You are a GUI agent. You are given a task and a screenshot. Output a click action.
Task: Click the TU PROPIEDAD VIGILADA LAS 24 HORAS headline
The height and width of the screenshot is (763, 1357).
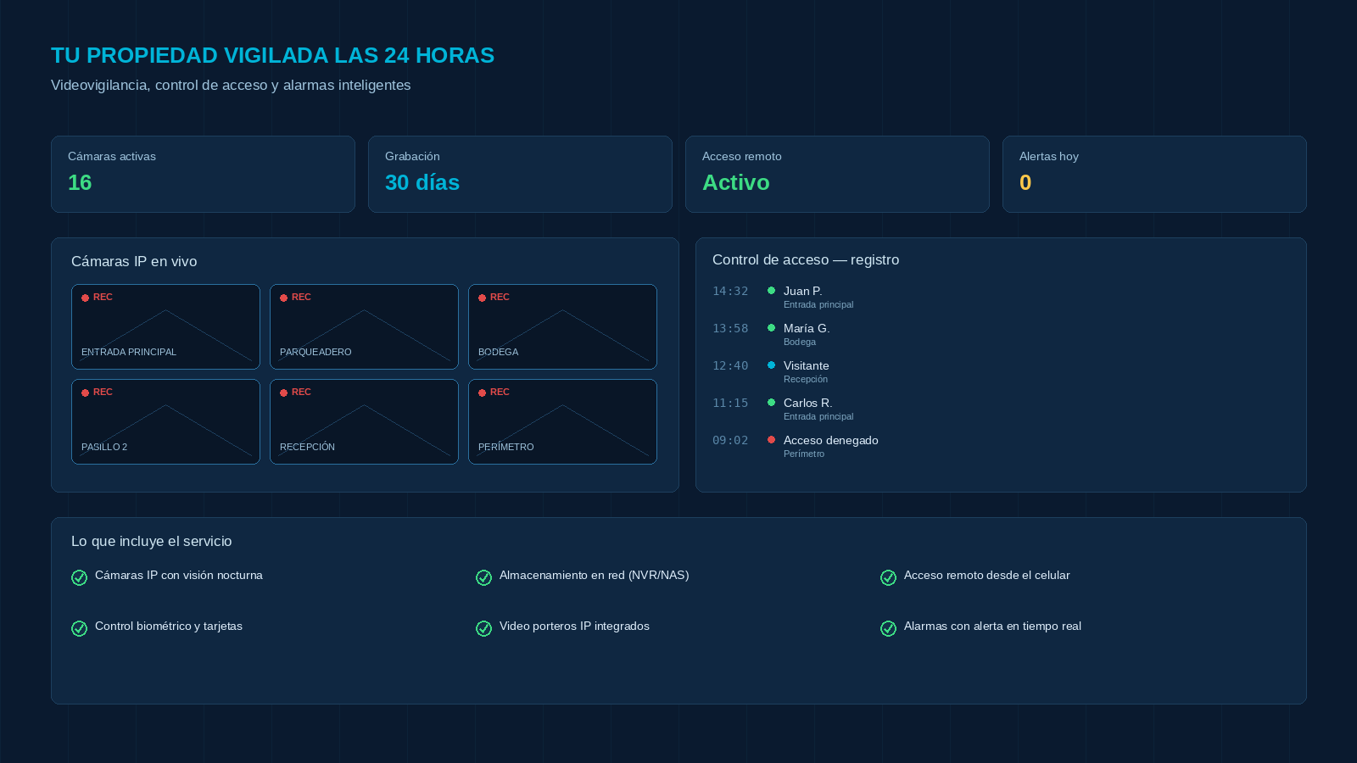click(272, 55)
